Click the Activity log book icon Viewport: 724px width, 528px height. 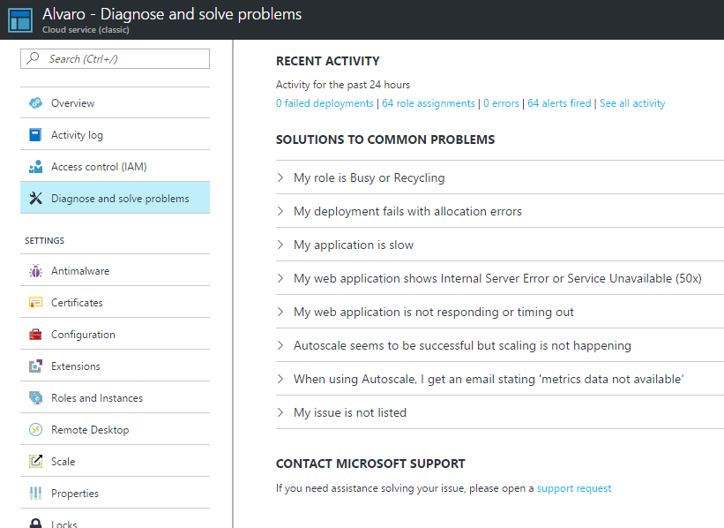pos(35,134)
